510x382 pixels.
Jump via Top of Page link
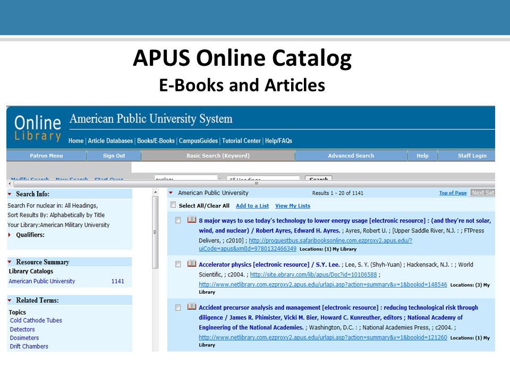(x=453, y=193)
